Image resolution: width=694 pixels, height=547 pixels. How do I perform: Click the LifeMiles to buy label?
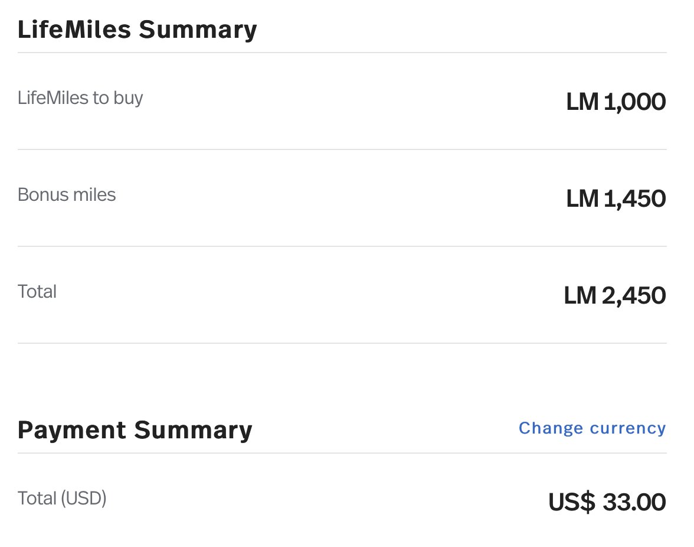tap(80, 98)
